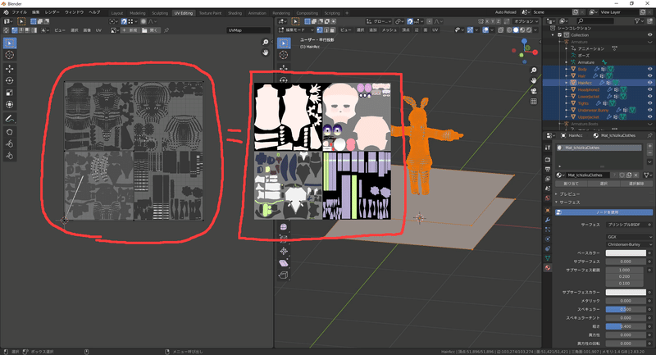Switch to the Modeling workspace tab
Viewport: 656px width, 355px height.
(x=137, y=13)
